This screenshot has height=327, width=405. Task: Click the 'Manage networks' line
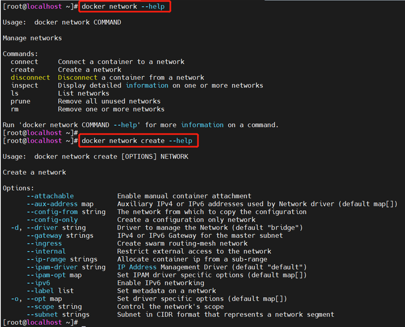pos(32,38)
